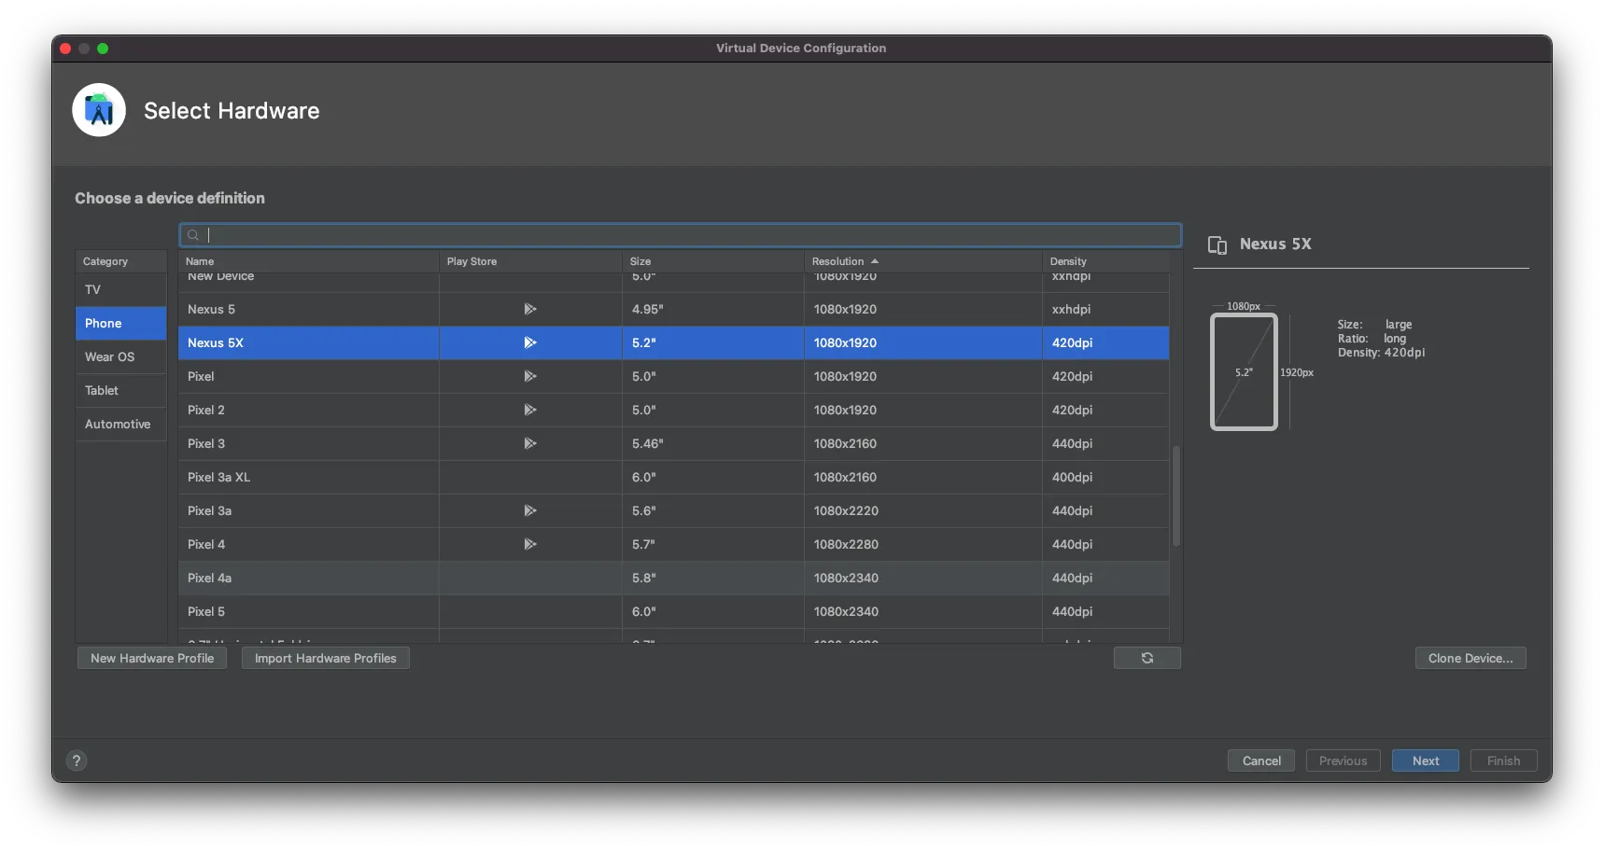
Task: Click the Android Studio logo icon
Action: pyautogui.click(x=99, y=110)
